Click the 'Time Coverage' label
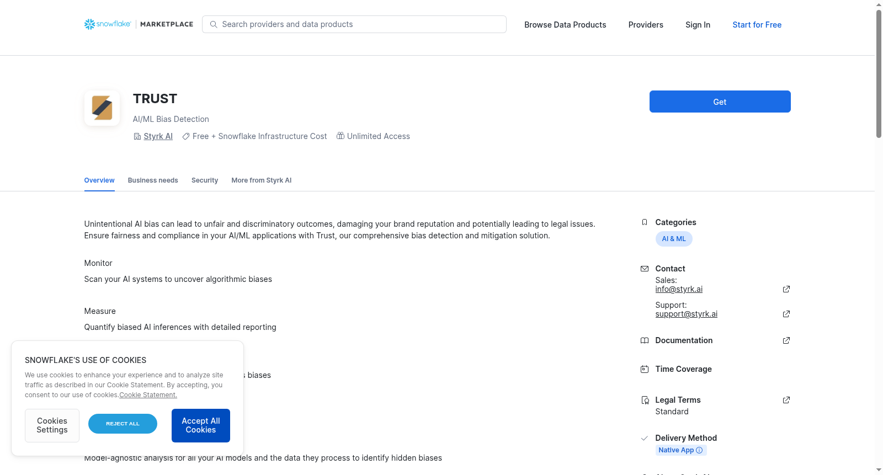Screen dimensions: 883x475 [683, 369]
